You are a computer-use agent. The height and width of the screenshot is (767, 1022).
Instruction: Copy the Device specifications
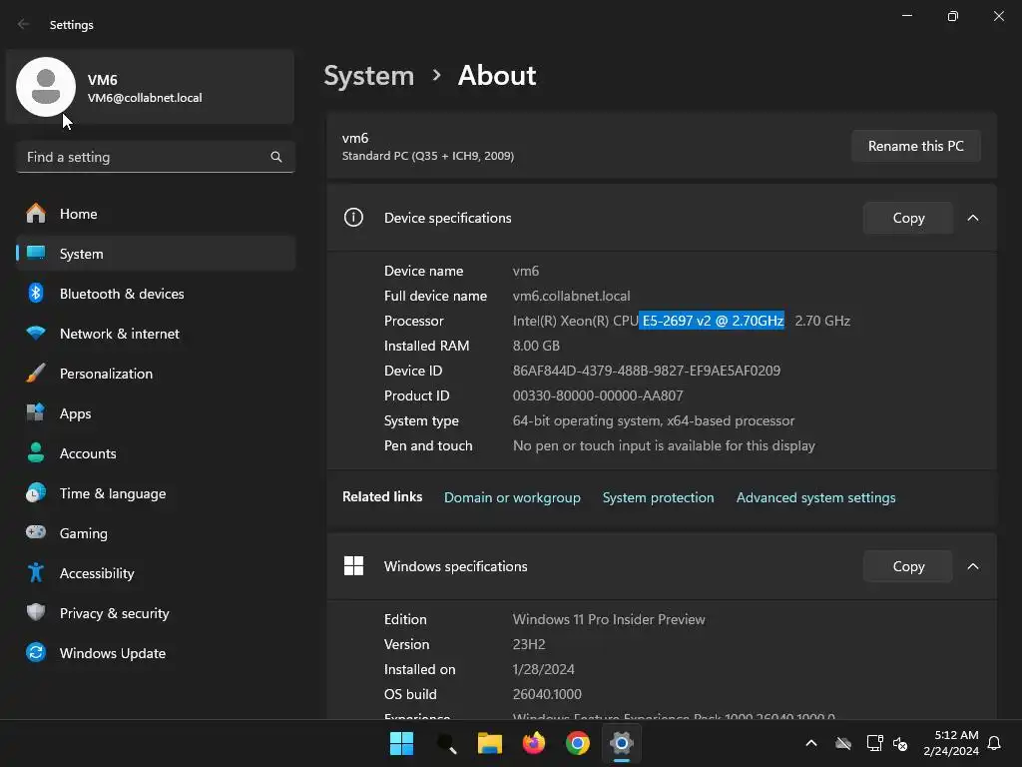tap(908, 218)
